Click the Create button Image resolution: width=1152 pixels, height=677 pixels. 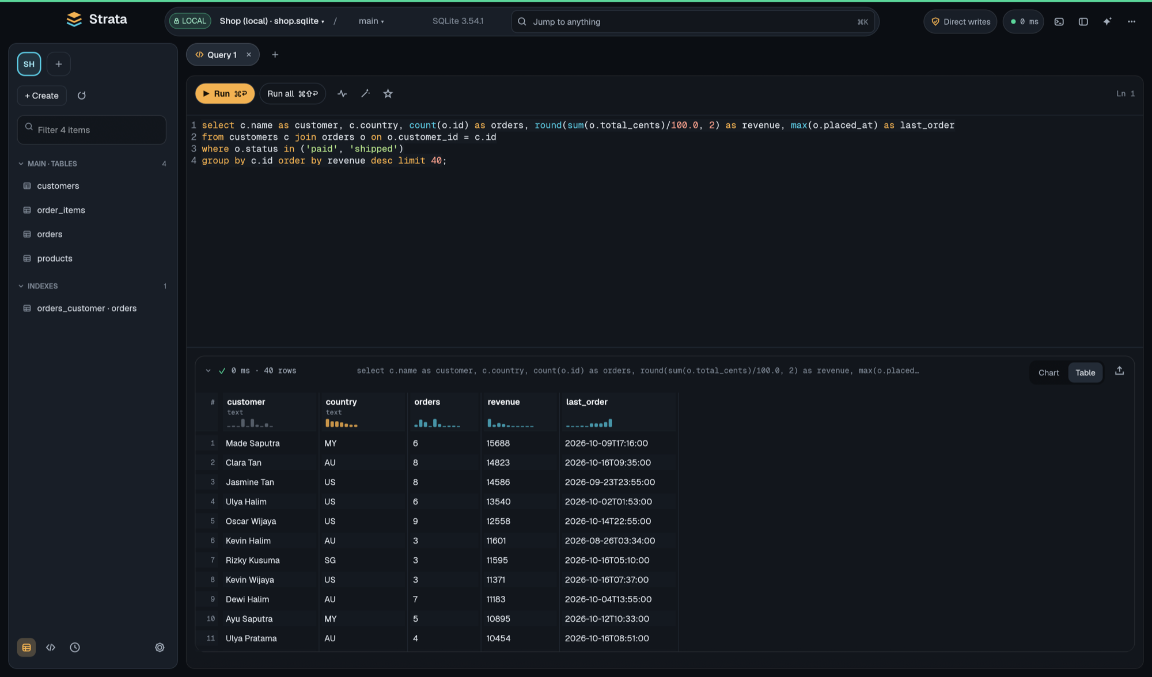coord(42,96)
